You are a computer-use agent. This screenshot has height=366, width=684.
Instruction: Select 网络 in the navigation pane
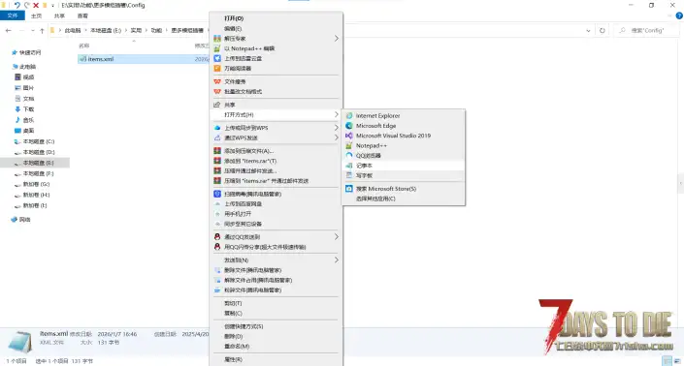[25, 220]
